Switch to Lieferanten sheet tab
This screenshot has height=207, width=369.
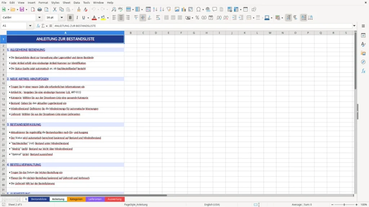pyautogui.click(x=95, y=199)
